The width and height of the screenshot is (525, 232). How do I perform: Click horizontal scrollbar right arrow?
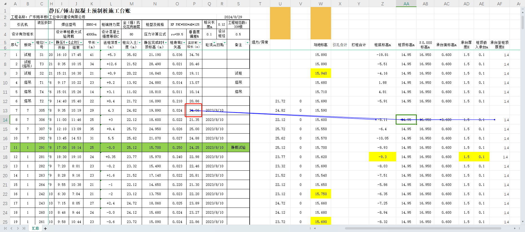(x=515, y=228)
